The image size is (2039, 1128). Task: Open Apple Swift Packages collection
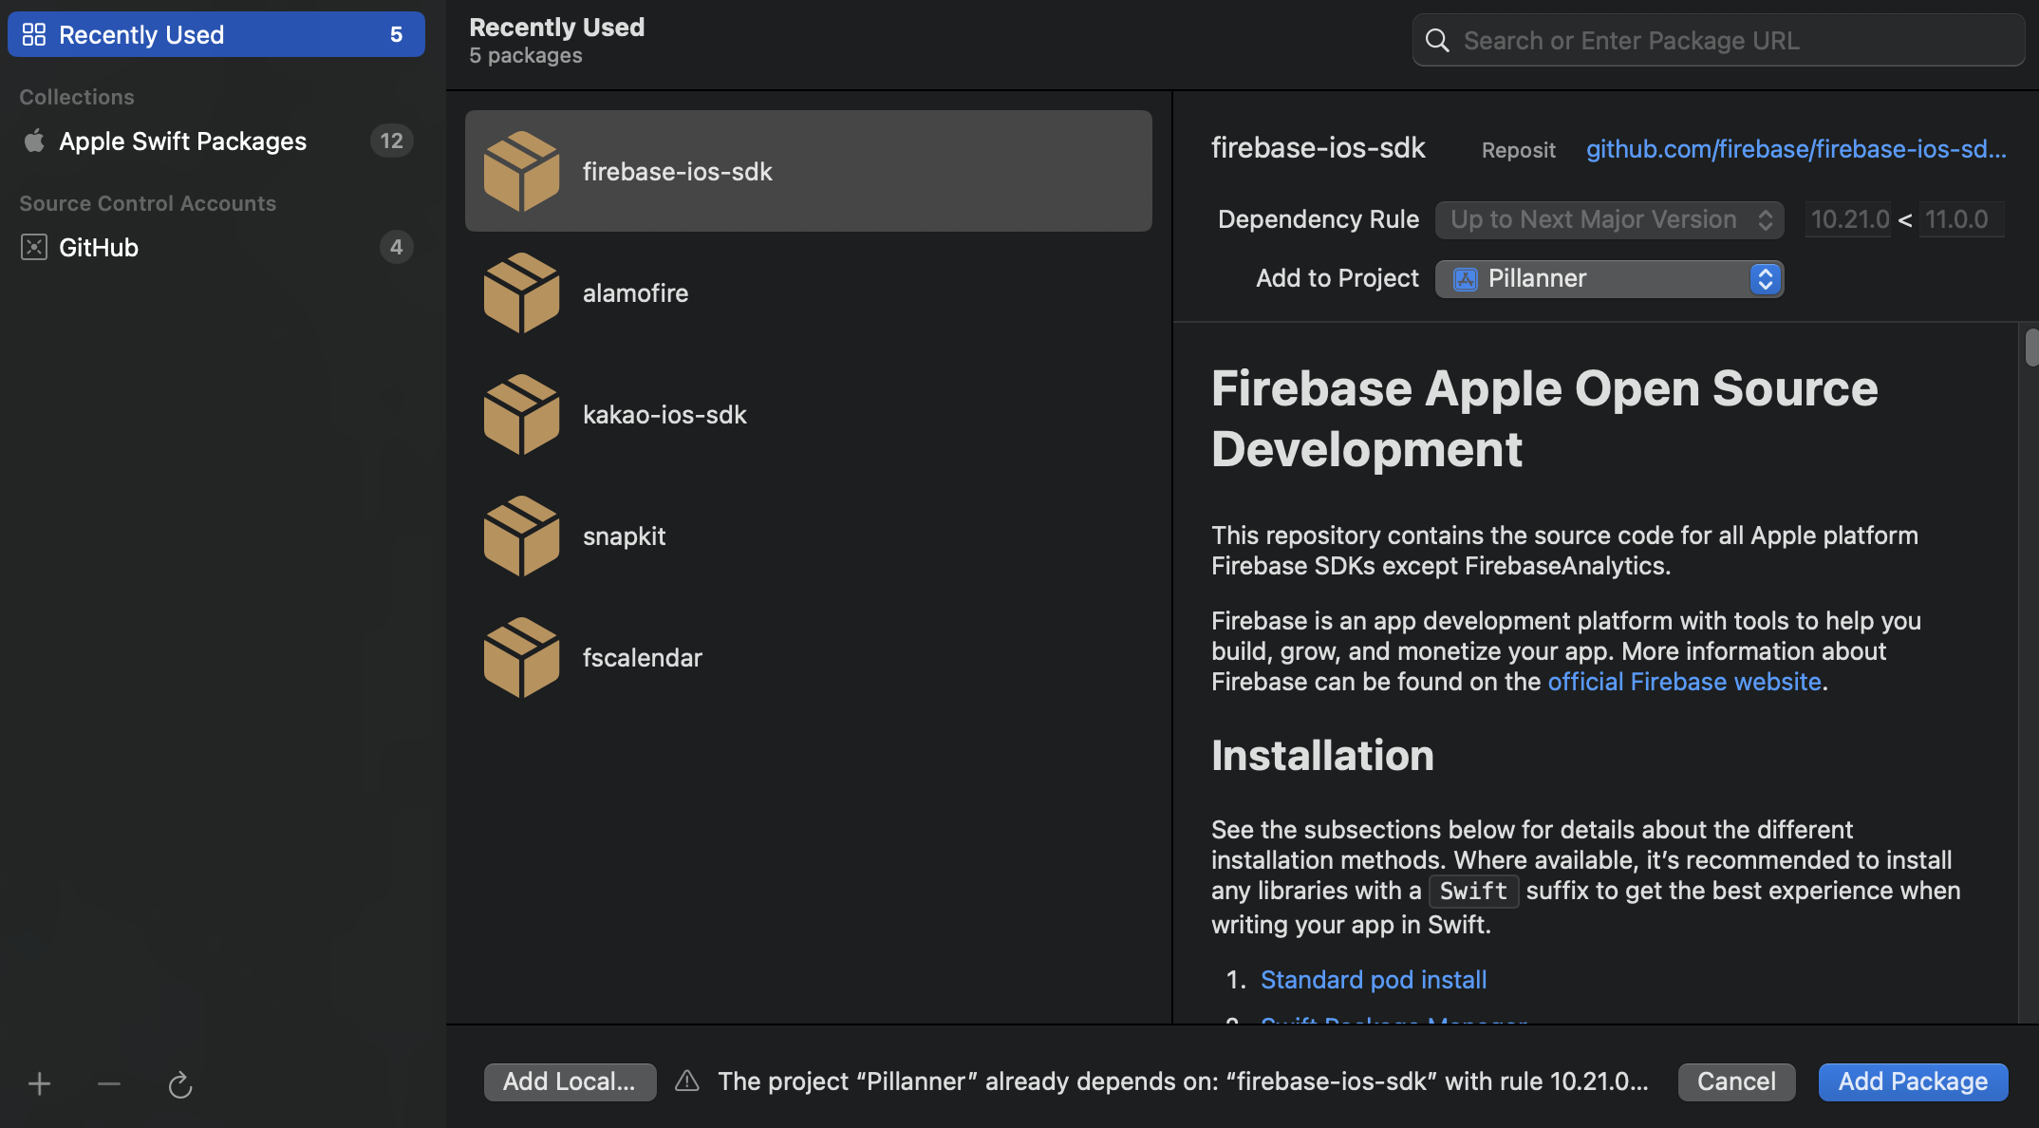(x=216, y=141)
